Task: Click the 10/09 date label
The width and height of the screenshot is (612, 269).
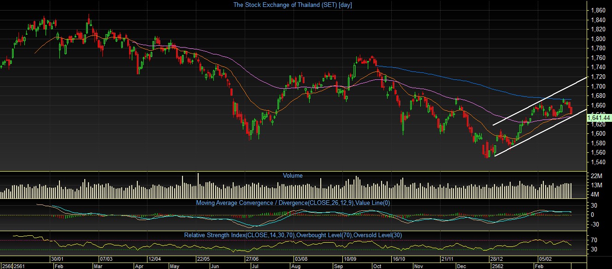Action: [x=351, y=259]
